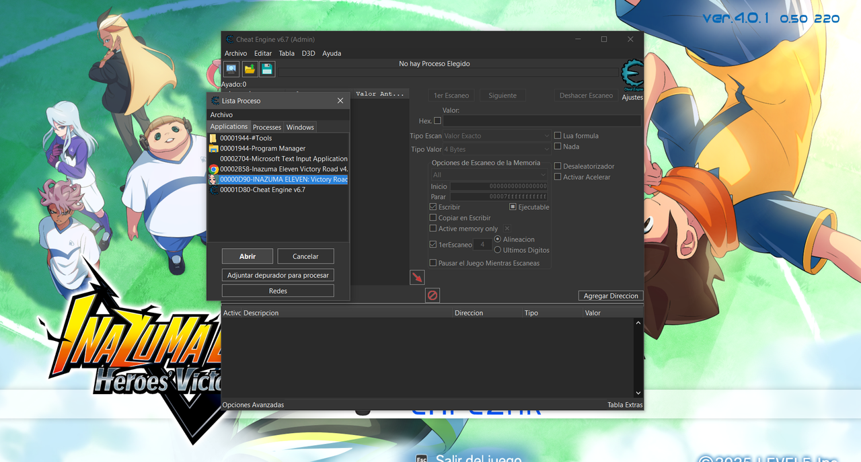
Task: Click the Valor Ant... column header
Action: click(x=379, y=94)
